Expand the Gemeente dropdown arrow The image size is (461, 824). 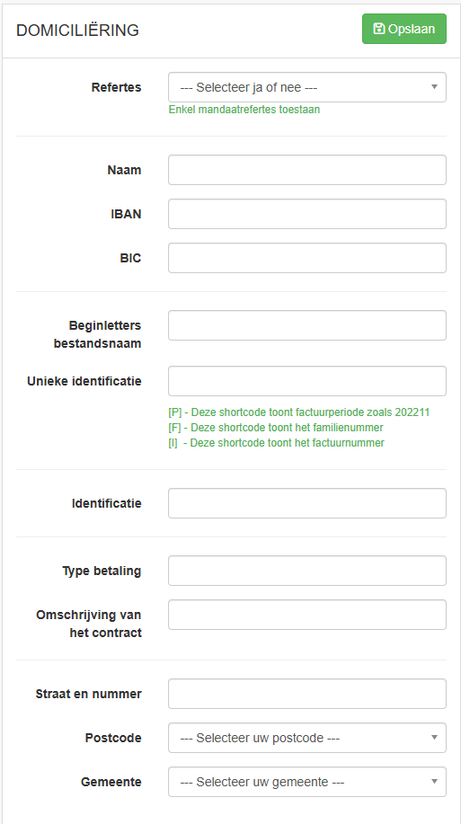[434, 782]
